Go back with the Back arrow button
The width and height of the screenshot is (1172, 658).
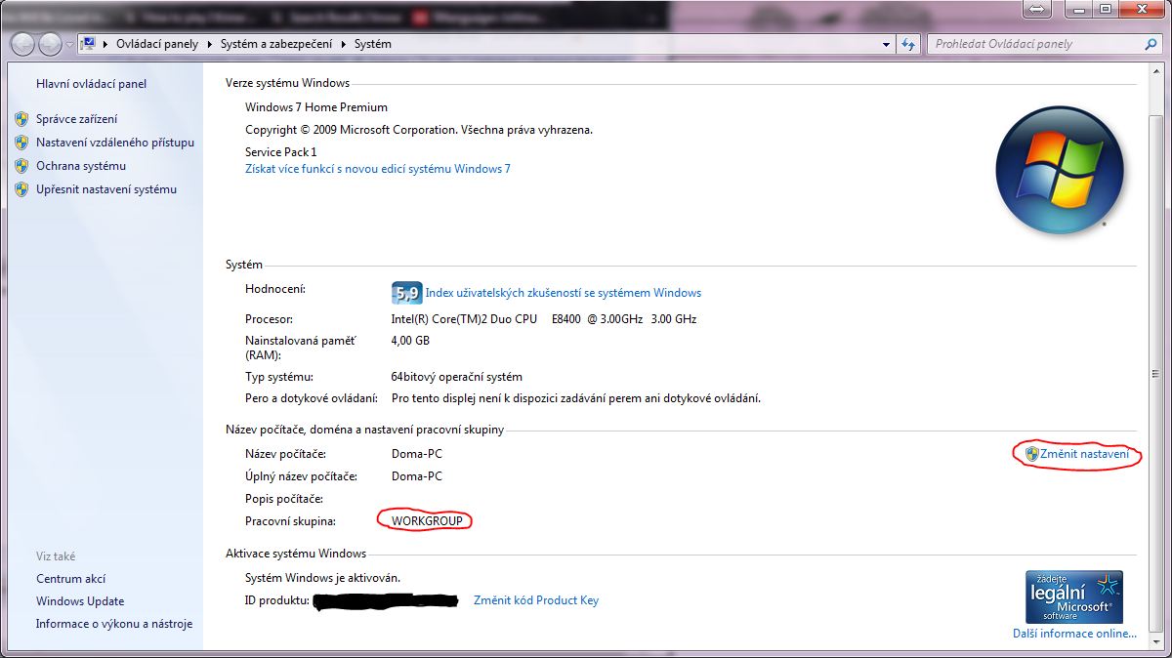coord(22,44)
